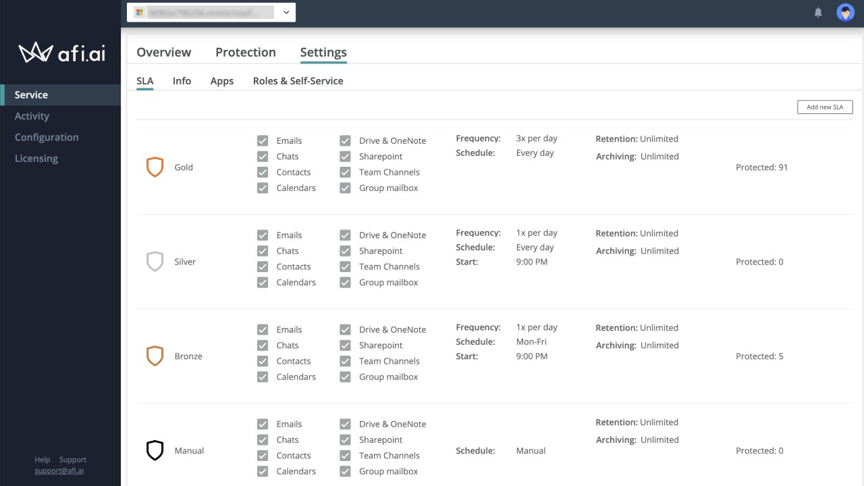Viewport: 864px width, 486px height.
Task: Toggle Sharepoint checkbox in Silver SLA
Action: tap(345, 250)
